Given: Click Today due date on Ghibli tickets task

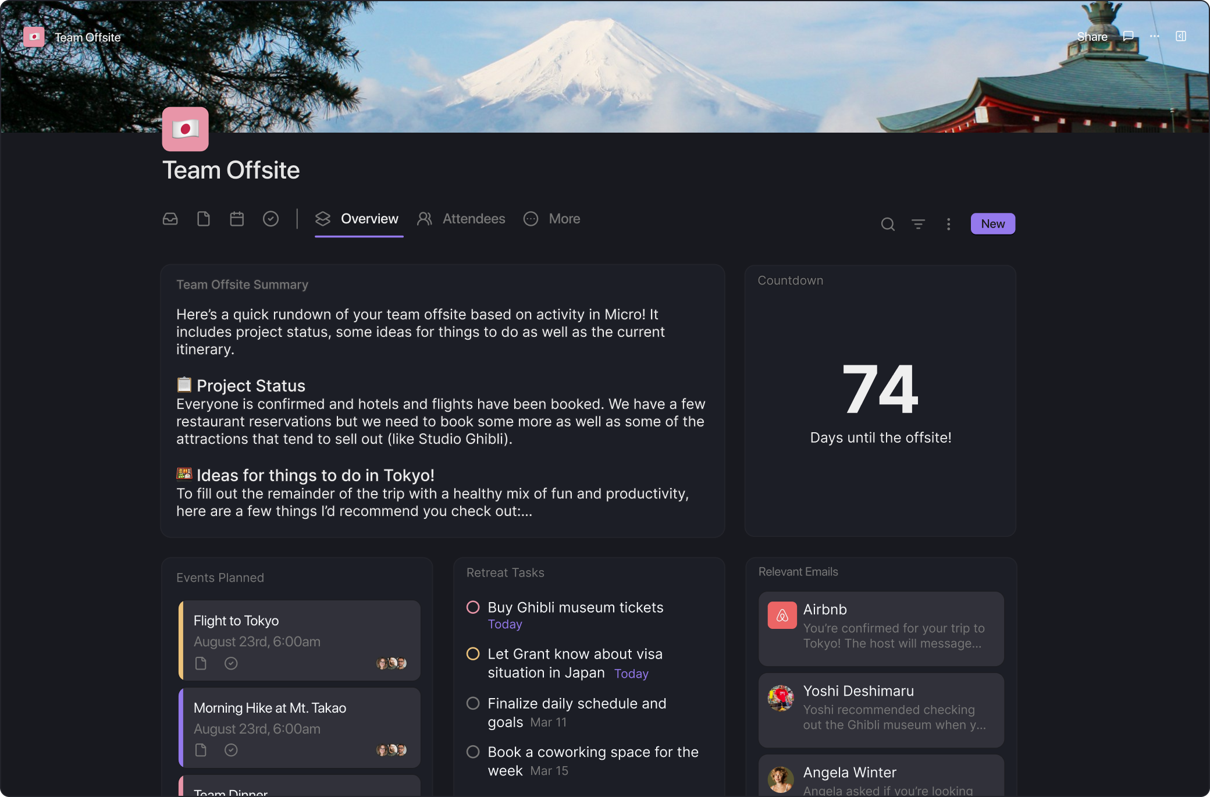Looking at the screenshot, I should pyautogui.click(x=505, y=624).
